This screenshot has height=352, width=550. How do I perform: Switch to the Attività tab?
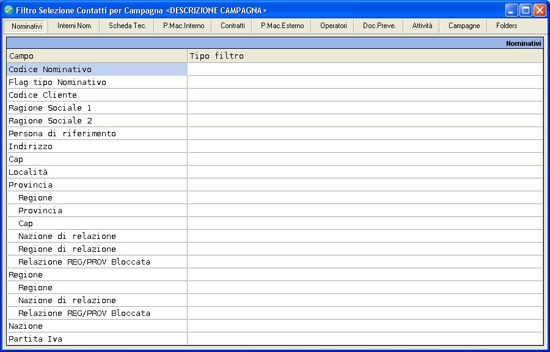(422, 26)
